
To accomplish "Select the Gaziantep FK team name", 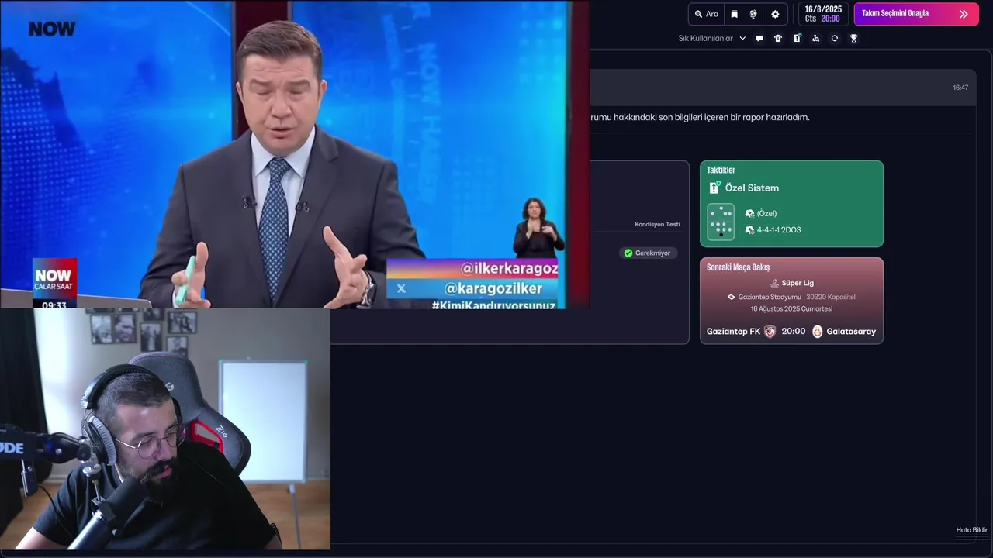I will coord(733,332).
